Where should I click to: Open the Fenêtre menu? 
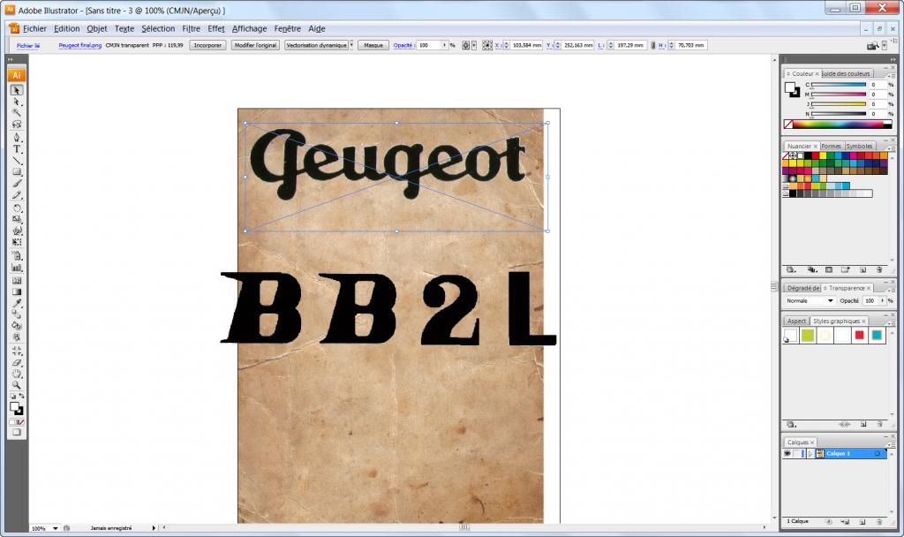click(x=288, y=29)
